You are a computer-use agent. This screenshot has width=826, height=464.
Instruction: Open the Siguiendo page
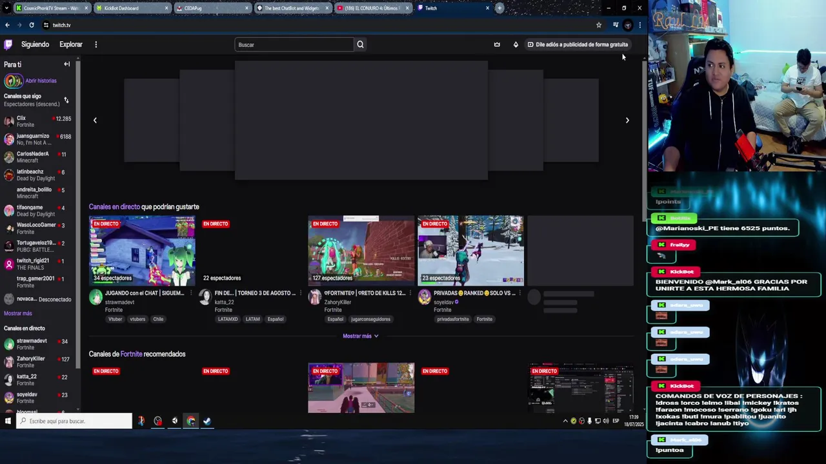pyautogui.click(x=35, y=44)
